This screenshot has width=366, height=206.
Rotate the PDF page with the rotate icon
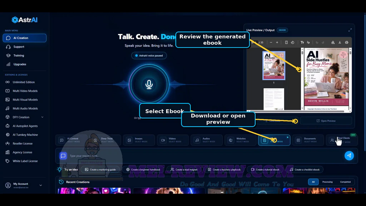click(292, 43)
